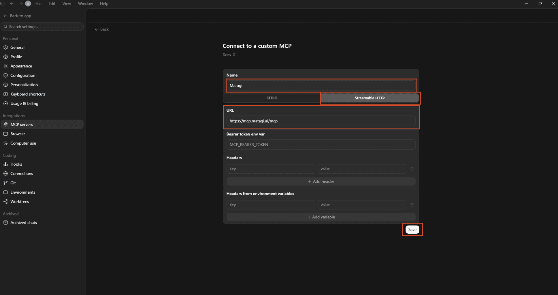Click Add variable button

point(321,217)
